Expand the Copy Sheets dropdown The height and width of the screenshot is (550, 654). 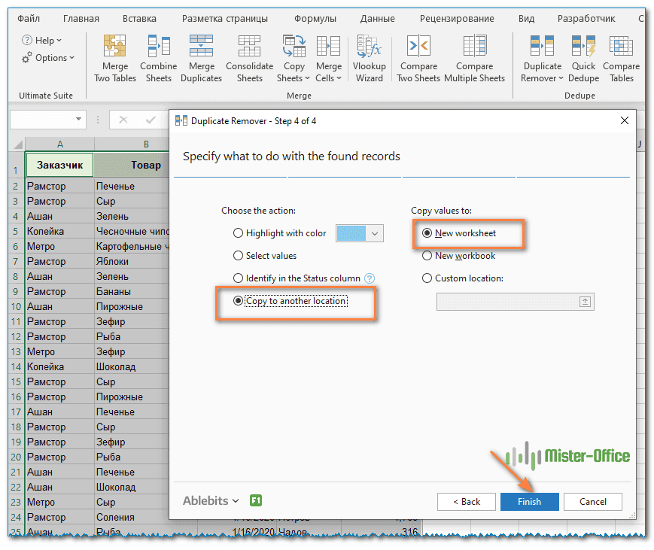pyautogui.click(x=294, y=77)
